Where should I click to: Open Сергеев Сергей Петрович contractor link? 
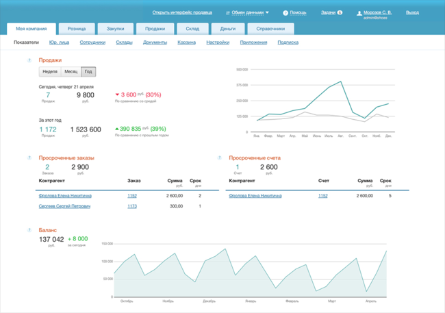coord(64,206)
